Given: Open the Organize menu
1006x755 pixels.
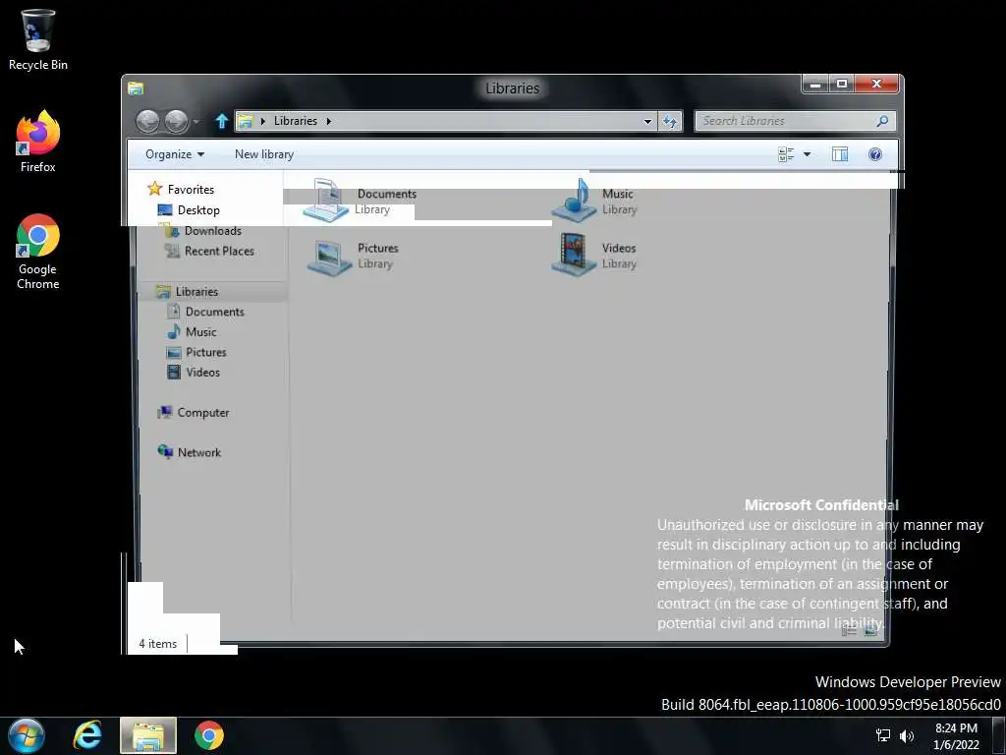Looking at the screenshot, I should tap(175, 154).
